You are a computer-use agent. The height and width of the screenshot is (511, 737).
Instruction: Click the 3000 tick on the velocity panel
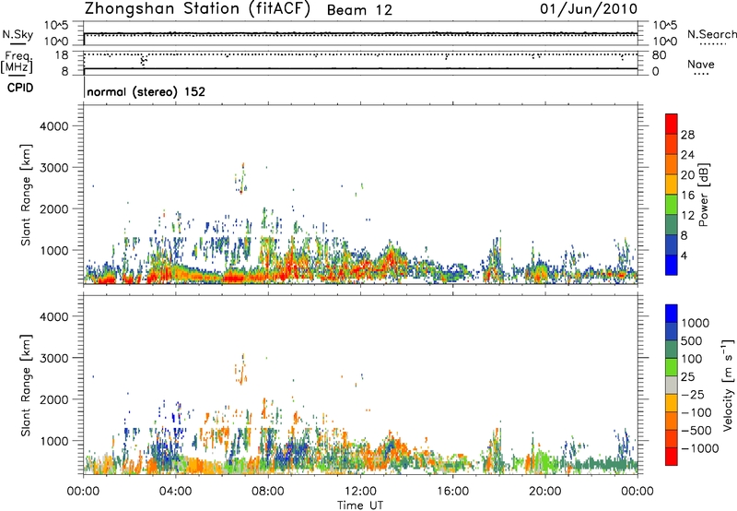click(x=54, y=358)
